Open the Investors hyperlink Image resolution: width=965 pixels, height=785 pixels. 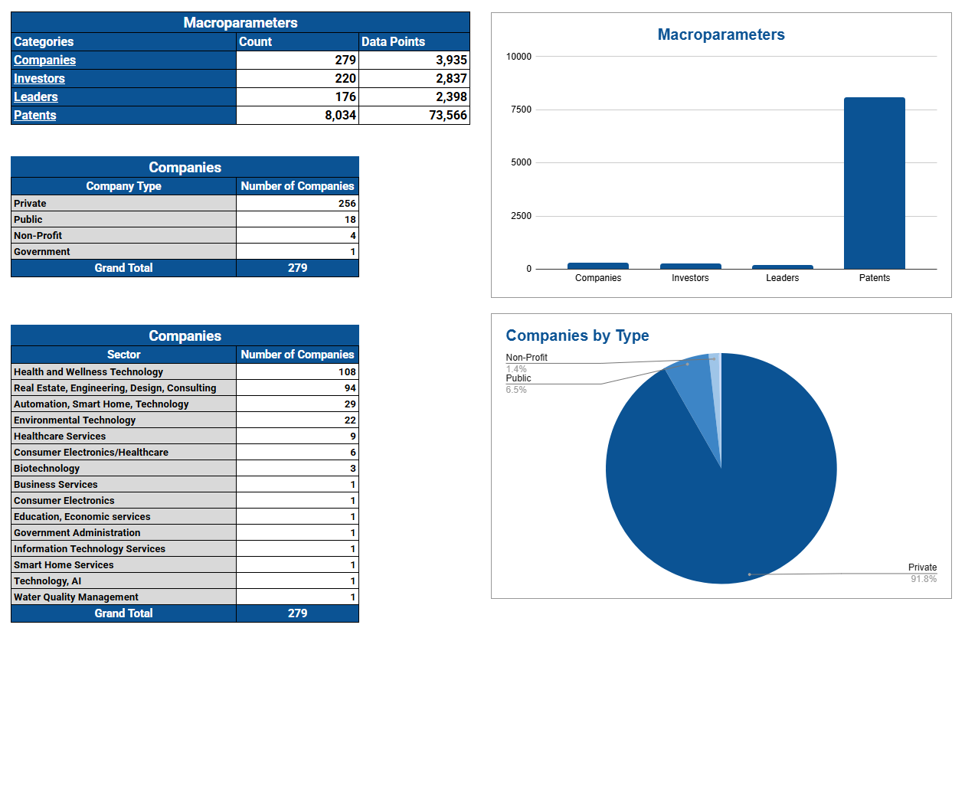[39, 79]
